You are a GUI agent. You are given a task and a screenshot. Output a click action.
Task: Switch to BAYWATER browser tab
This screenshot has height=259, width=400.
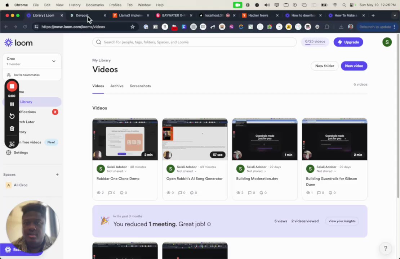174,15
